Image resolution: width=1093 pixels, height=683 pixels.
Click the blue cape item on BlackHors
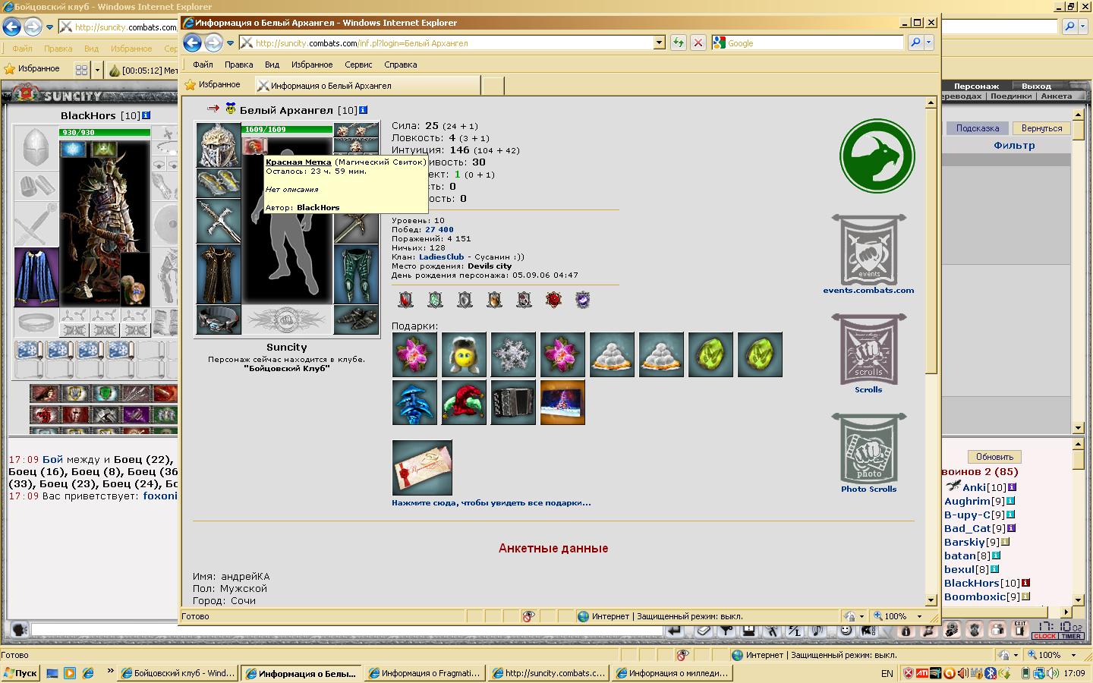36,276
